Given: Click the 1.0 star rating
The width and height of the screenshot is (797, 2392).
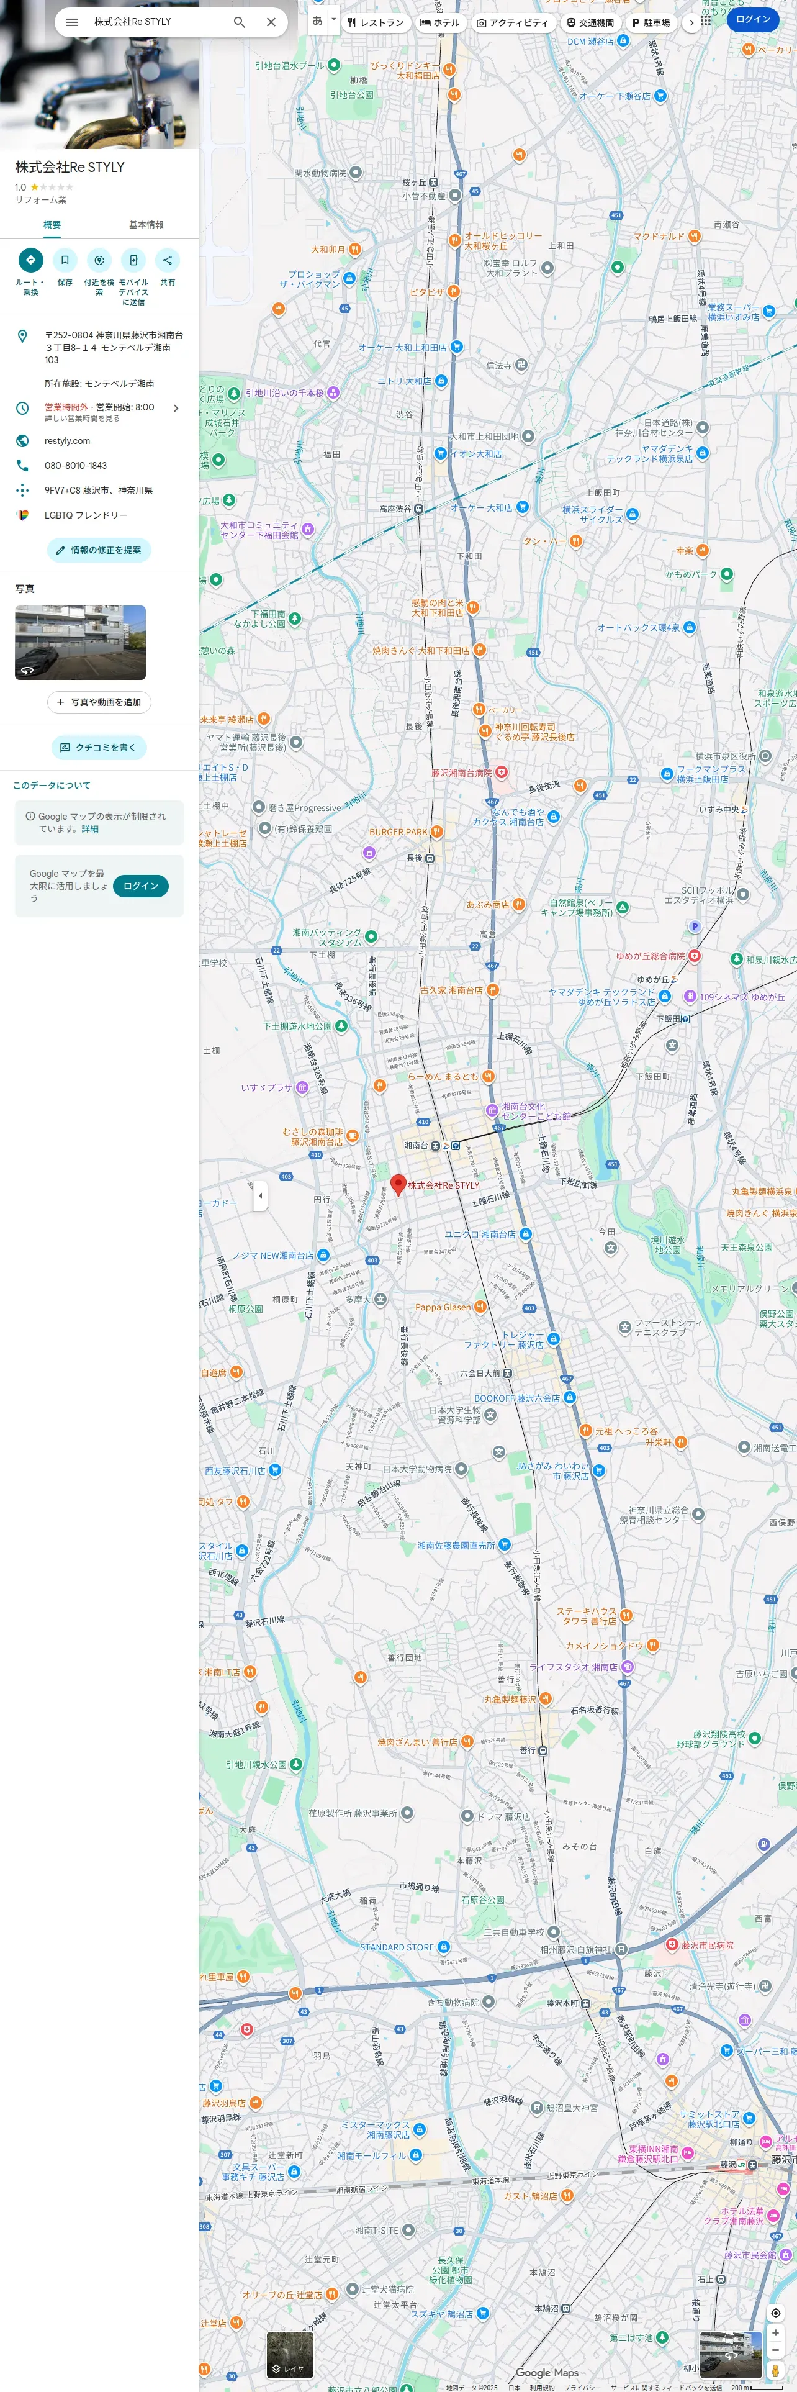Looking at the screenshot, I should 43,187.
